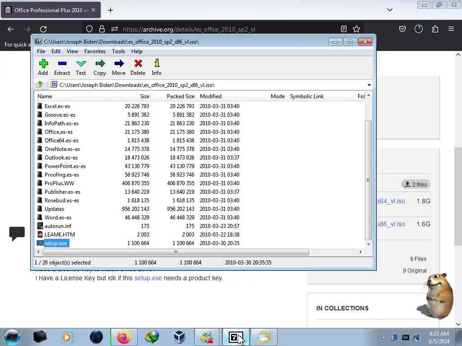Select the Office64.es-es folder
Viewport: 462px width, 346px height.
(x=61, y=141)
